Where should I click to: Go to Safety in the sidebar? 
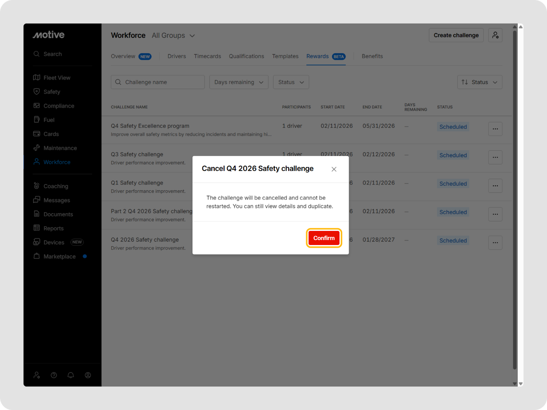click(52, 92)
